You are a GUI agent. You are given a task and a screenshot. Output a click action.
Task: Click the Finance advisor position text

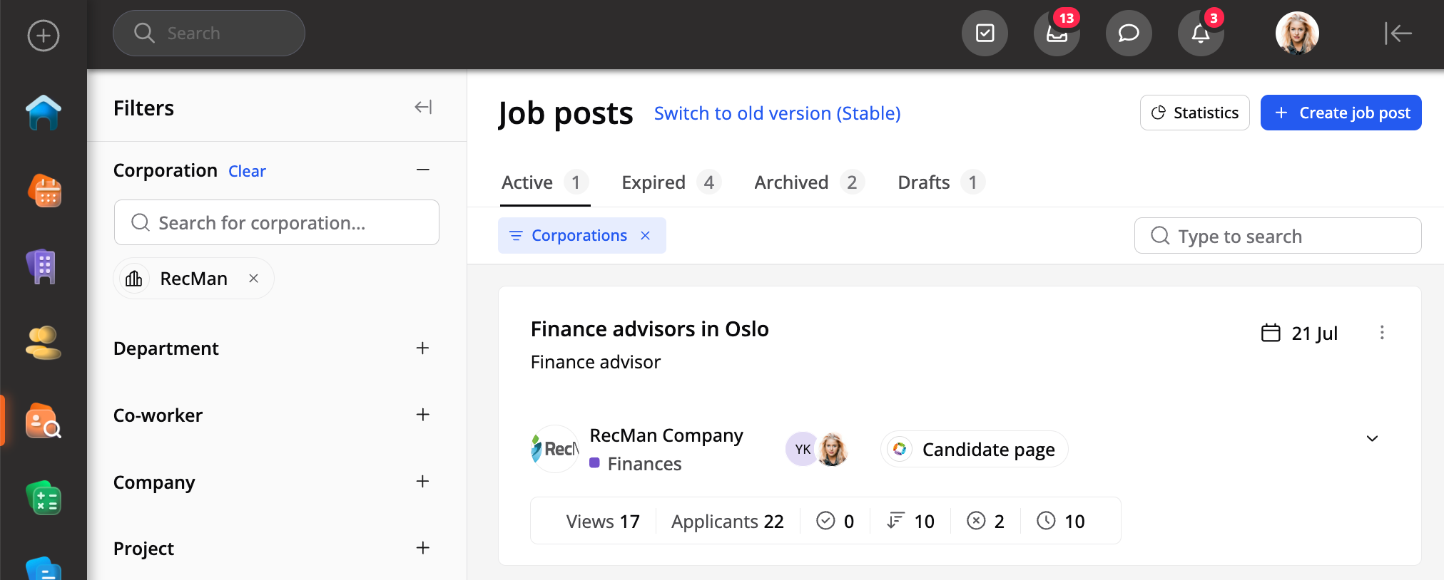(x=595, y=362)
